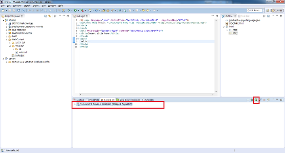The height and width of the screenshot is (153, 285).
Task: Toggle fold marker on the body line
Action: pyautogui.click(x=78, y=39)
